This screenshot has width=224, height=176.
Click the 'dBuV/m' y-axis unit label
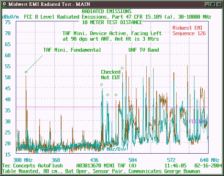pyautogui.click(x=11, y=17)
